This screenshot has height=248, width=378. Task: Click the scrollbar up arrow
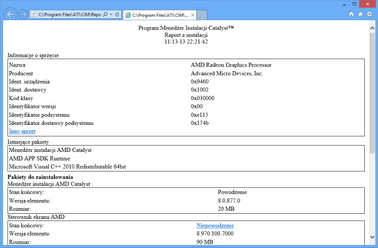tap(372, 28)
